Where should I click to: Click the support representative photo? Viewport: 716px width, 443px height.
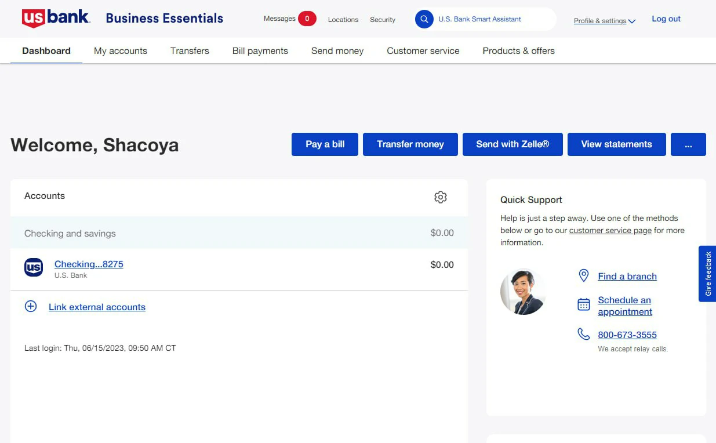(523, 292)
